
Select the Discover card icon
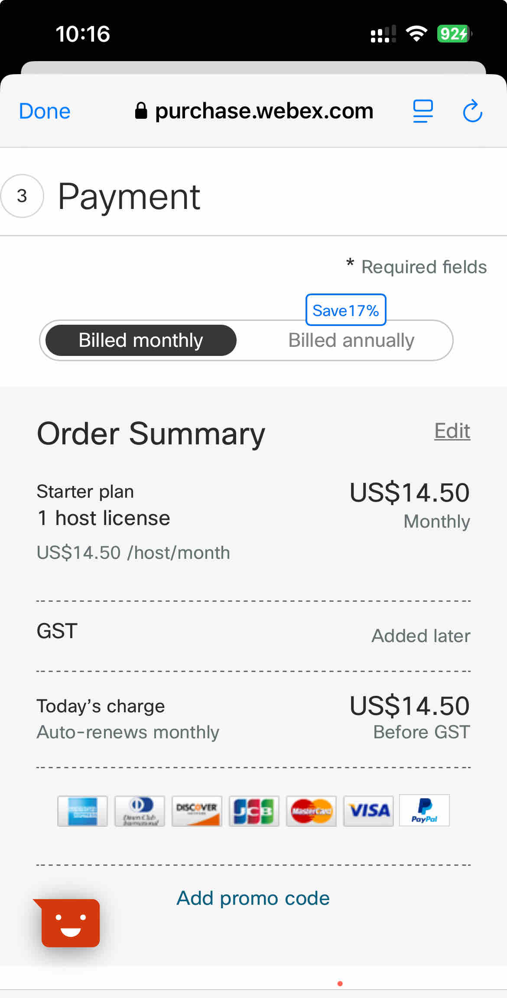click(x=197, y=811)
